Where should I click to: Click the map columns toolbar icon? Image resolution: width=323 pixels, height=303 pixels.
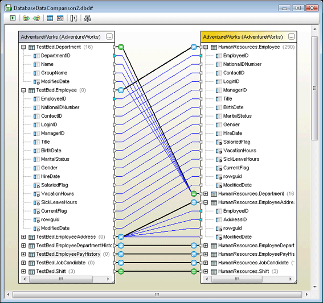coord(73,18)
